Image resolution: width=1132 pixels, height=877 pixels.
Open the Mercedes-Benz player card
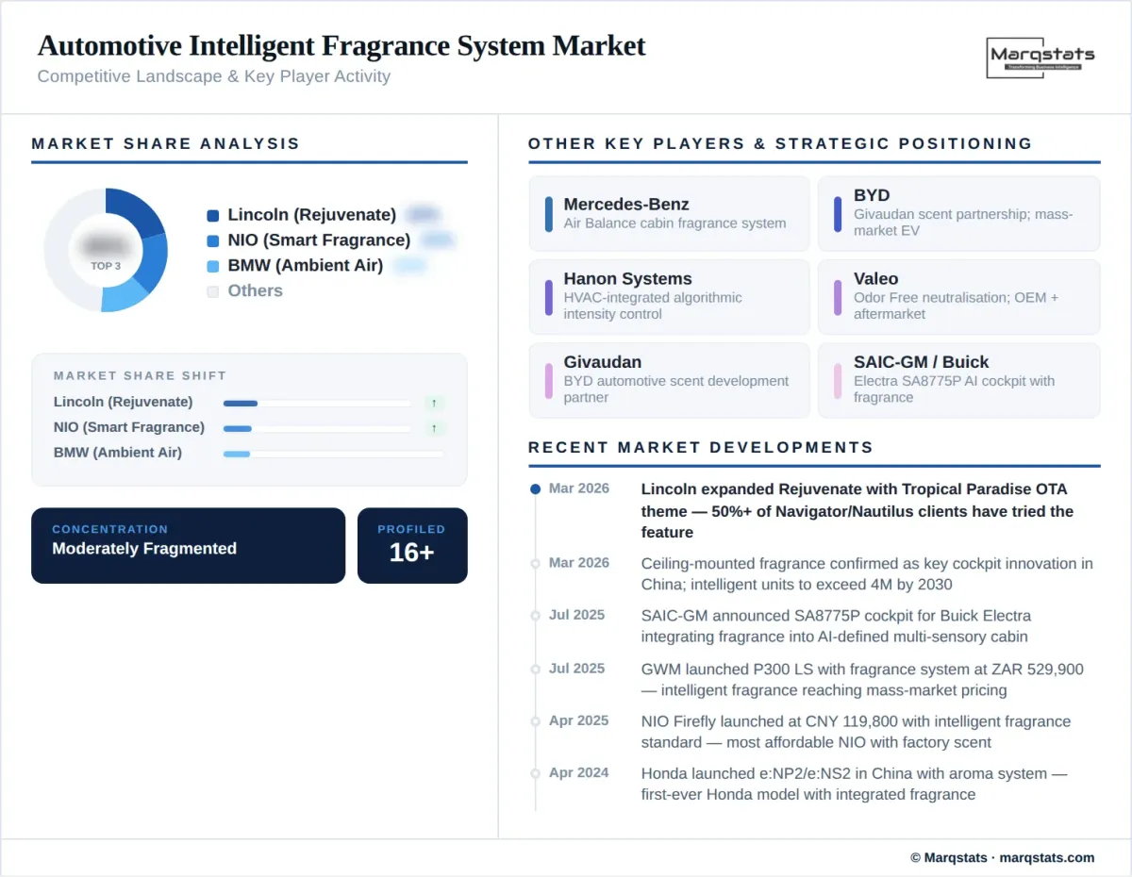pyautogui.click(x=669, y=214)
